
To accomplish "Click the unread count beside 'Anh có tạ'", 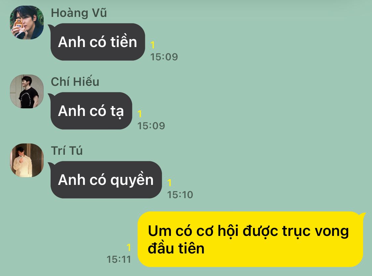I will [140, 114].
